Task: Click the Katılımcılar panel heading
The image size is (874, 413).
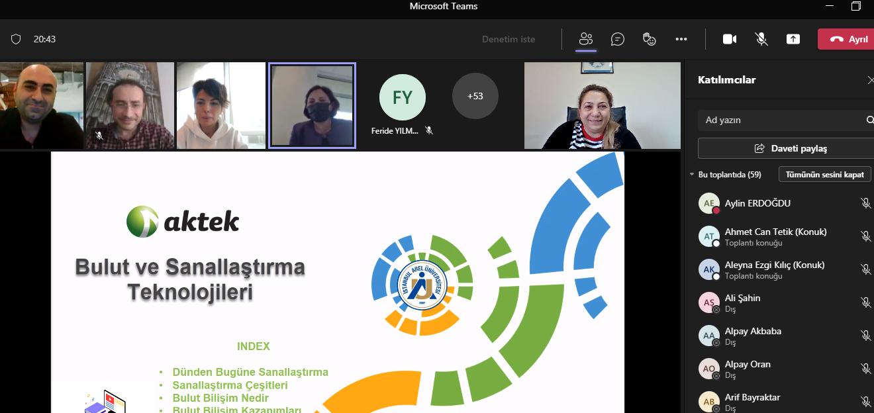Action: pos(726,80)
